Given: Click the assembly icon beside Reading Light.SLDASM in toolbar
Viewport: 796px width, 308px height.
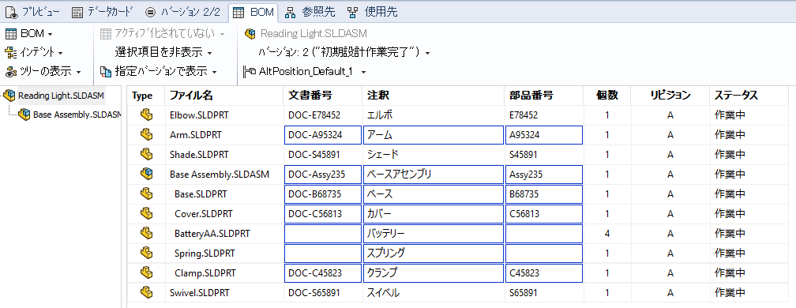Looking at the screenshot, I should click(x=250, y=34).
